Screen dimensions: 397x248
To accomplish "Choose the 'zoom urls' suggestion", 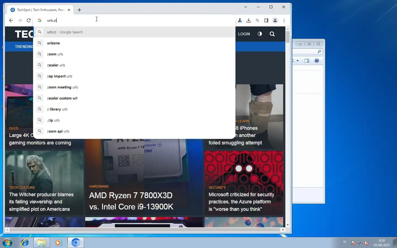I will [134, 54].
